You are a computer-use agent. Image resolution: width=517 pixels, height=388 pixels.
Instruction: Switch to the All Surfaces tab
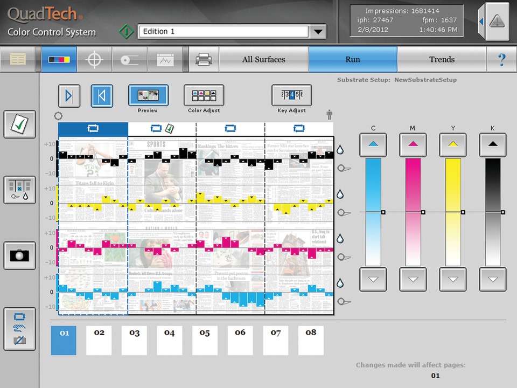pos(263,59)
